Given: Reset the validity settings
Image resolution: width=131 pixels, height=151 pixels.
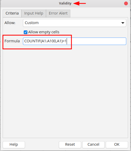Looking at the screenshot, I should (70, 145).
